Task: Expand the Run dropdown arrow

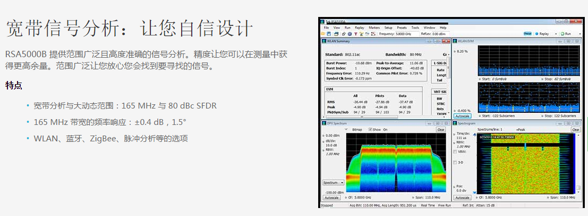Action: point(580,34)
